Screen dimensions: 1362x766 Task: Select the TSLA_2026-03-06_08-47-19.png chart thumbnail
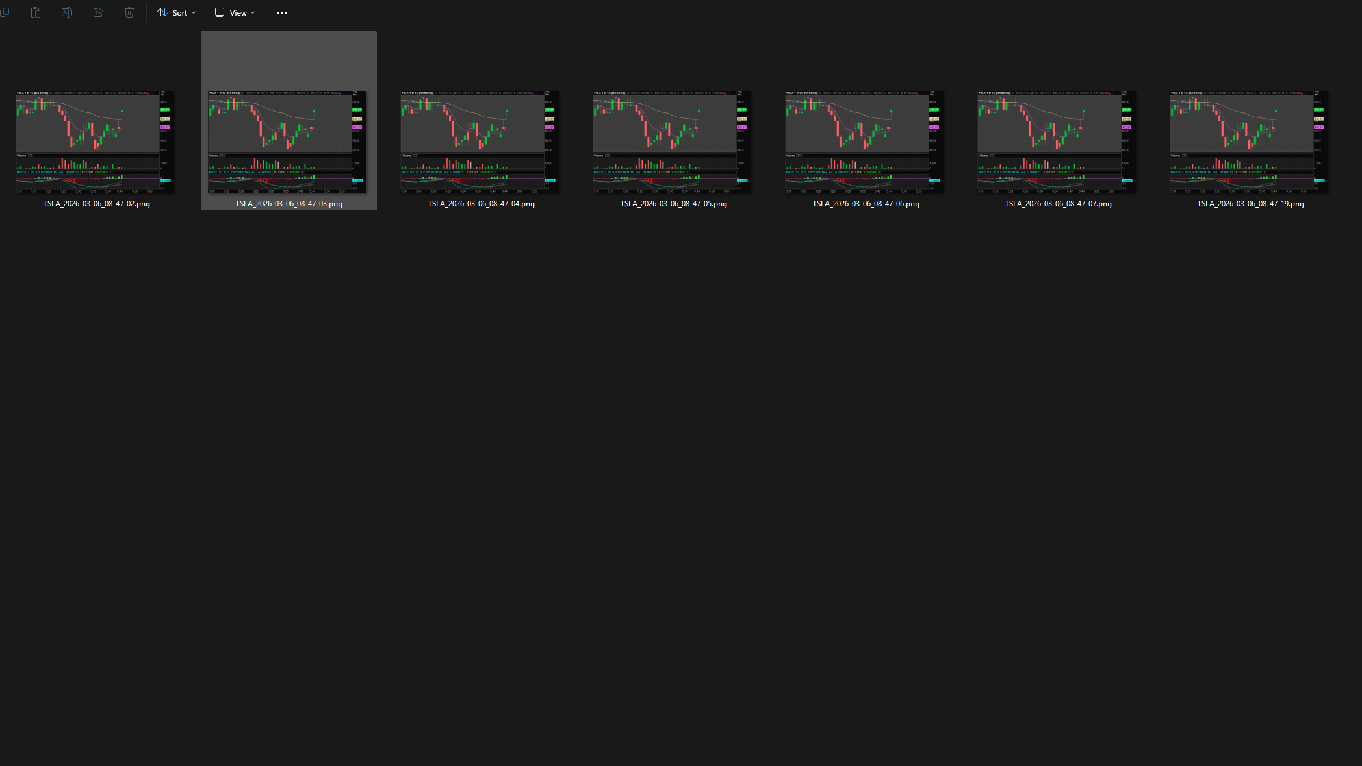pos(1249,142)
